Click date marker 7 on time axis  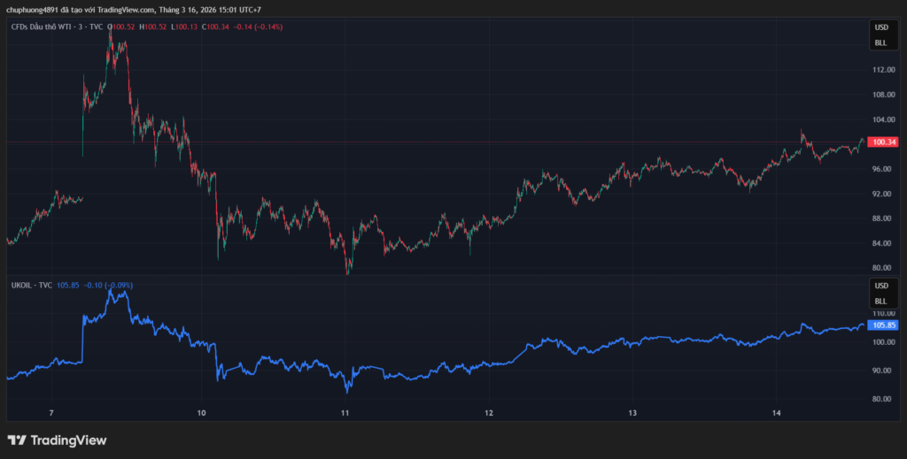52,413
